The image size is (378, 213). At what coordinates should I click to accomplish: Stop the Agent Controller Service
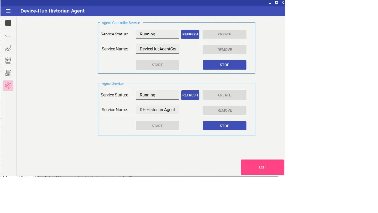pyautogui.click(x=224, y=65)
